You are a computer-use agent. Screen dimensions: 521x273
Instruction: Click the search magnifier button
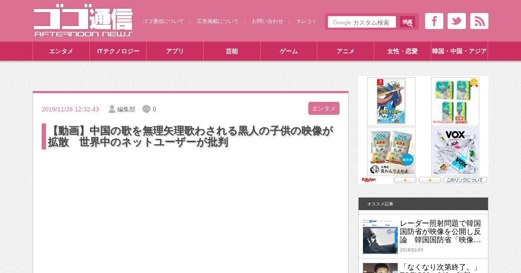407,22
